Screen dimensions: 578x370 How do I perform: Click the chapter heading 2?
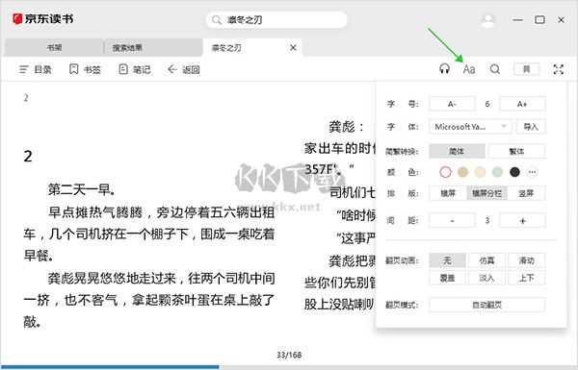coord(28,157)
